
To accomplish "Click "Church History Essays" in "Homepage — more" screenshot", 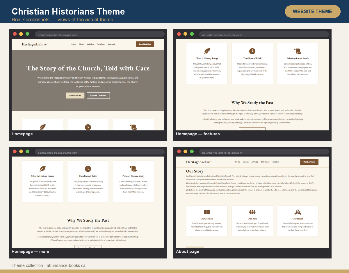I will 42,176.
